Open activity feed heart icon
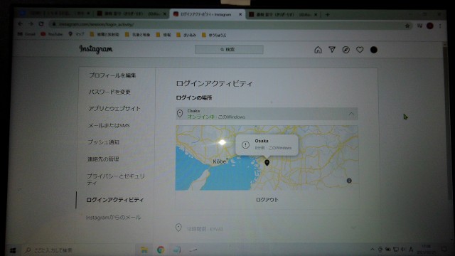 [360, 50]
